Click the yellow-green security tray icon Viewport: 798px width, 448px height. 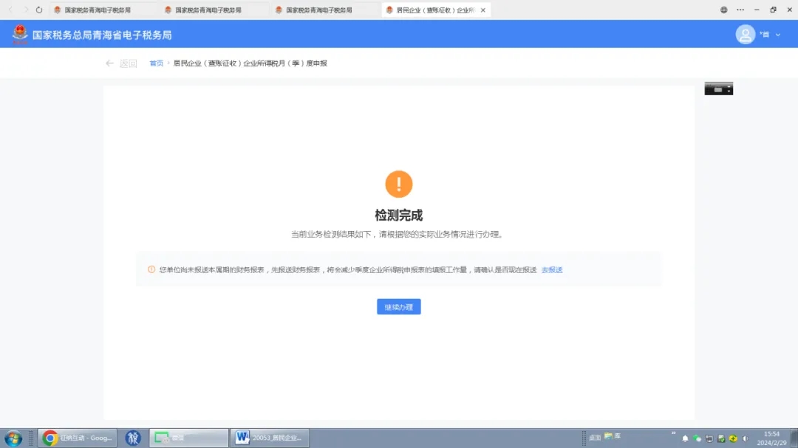pyautogui.click(x=733, y=438)
